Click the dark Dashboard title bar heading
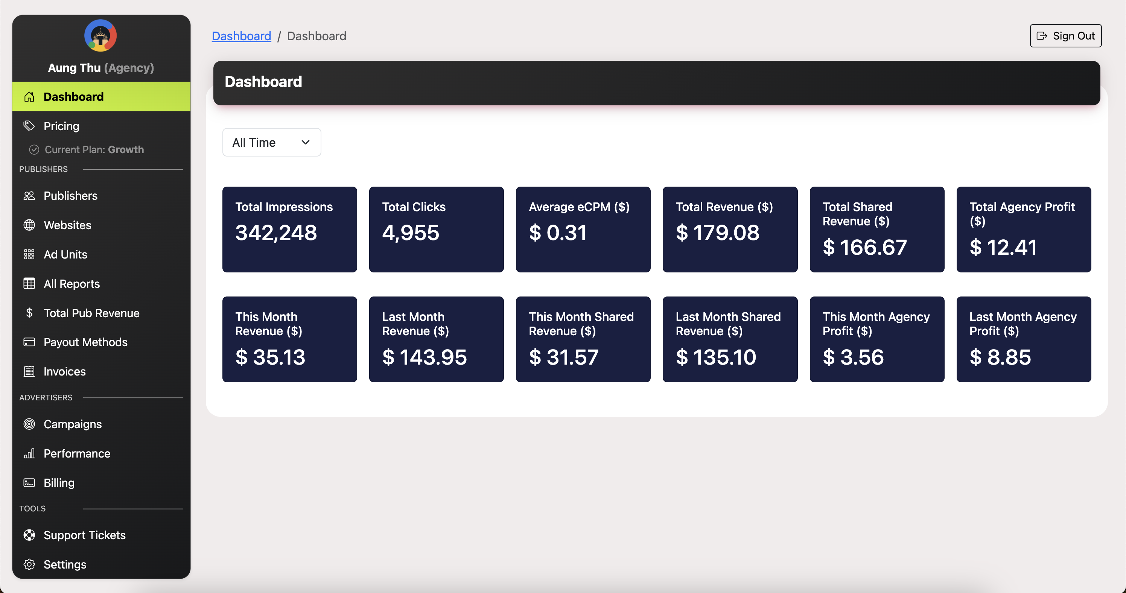The height and width of the screenshot is (593, 1126). 263,82
